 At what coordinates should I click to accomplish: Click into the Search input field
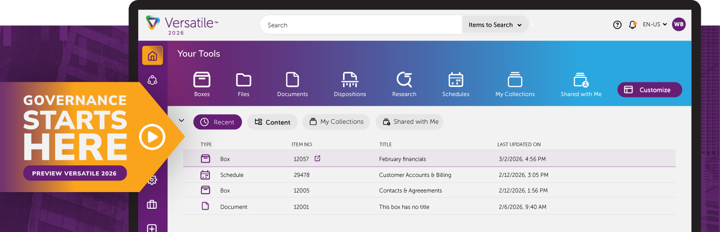point(360,25)
